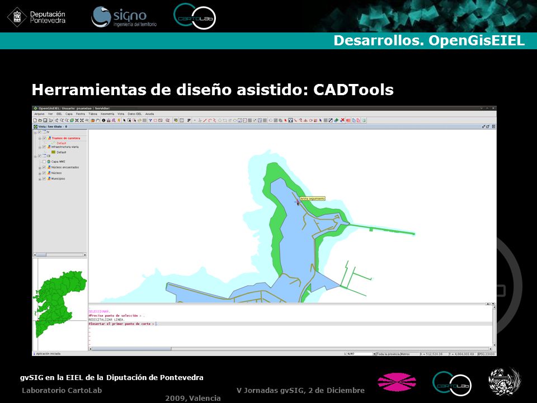The width and height of the screenshot is (537, 403).
Task: Open the Táboa menu
Action: pos(93,114)
